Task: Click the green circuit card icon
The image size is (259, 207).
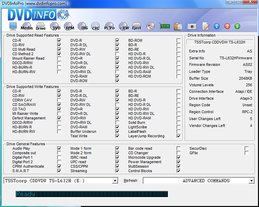Action: tap(164, 26)
